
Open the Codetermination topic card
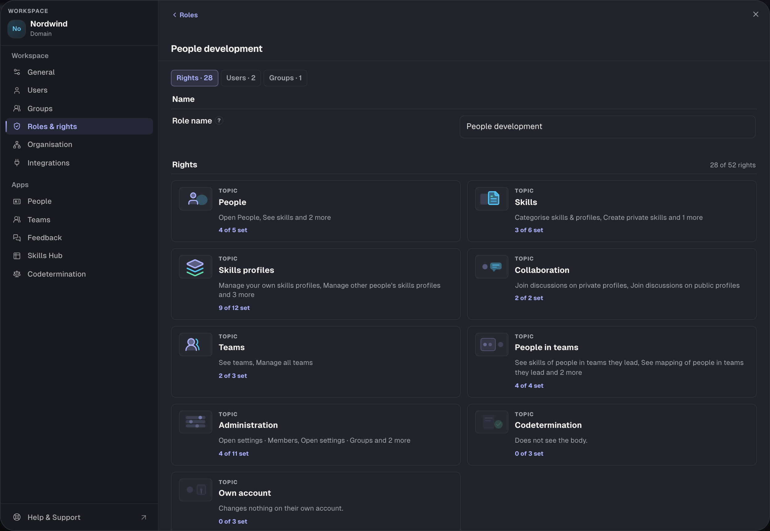tap(612, 434)
